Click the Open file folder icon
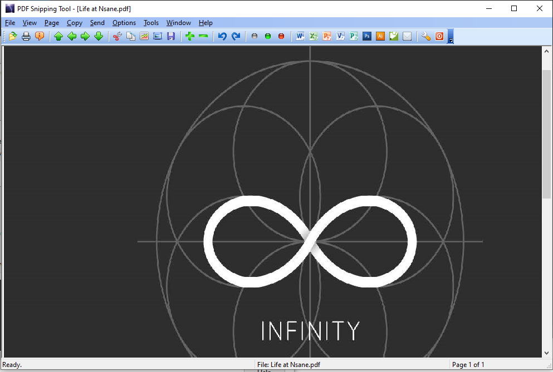Screen dimensions: 553x372 [13, 36]
